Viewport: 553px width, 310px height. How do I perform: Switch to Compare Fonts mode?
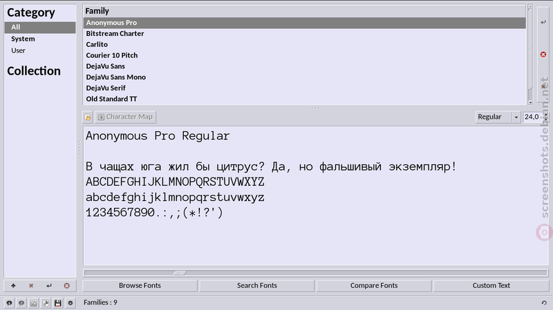pyautogui.click(x=374, y=286)
